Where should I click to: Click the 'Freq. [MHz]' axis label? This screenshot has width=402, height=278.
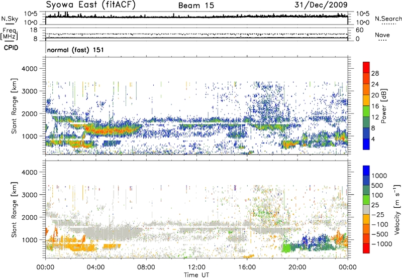tap(9, 34)
